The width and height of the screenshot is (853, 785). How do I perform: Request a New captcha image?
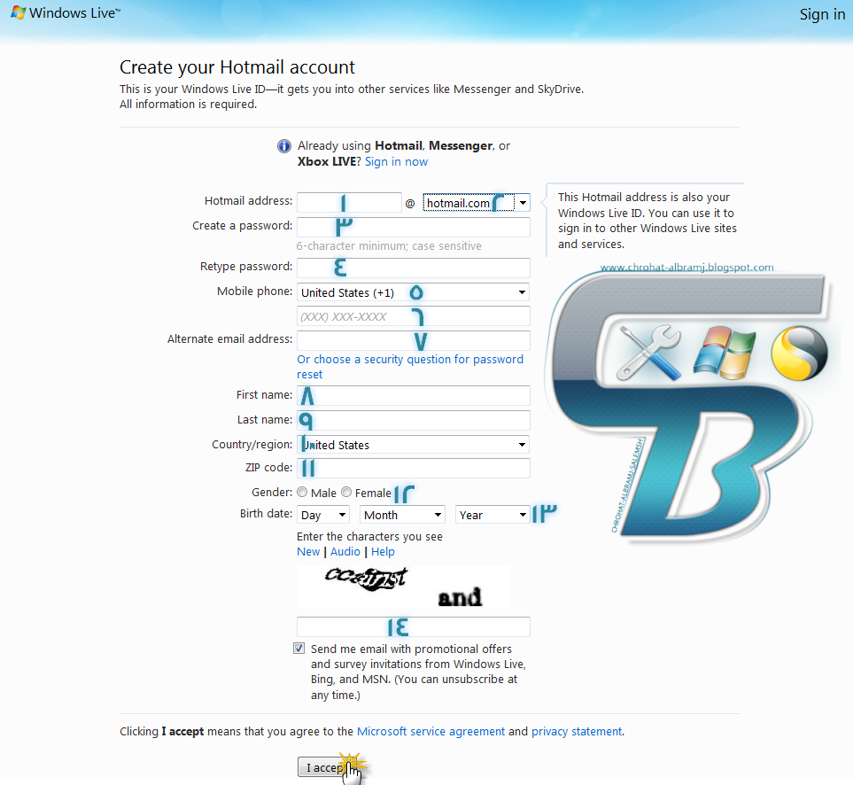pyautogui.click(x=308, y=552)
